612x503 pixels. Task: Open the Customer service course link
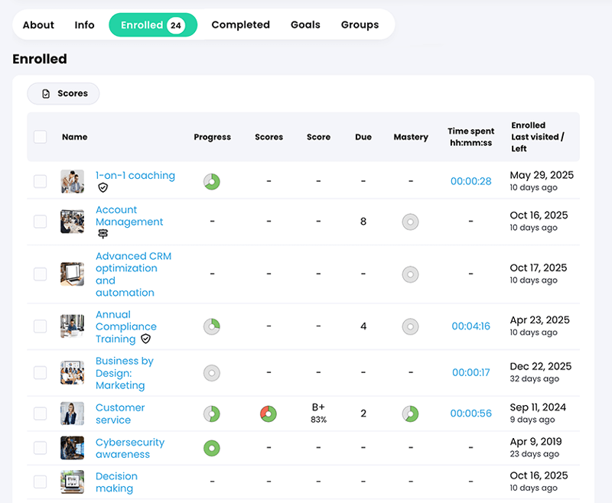(x=119, y=414)
